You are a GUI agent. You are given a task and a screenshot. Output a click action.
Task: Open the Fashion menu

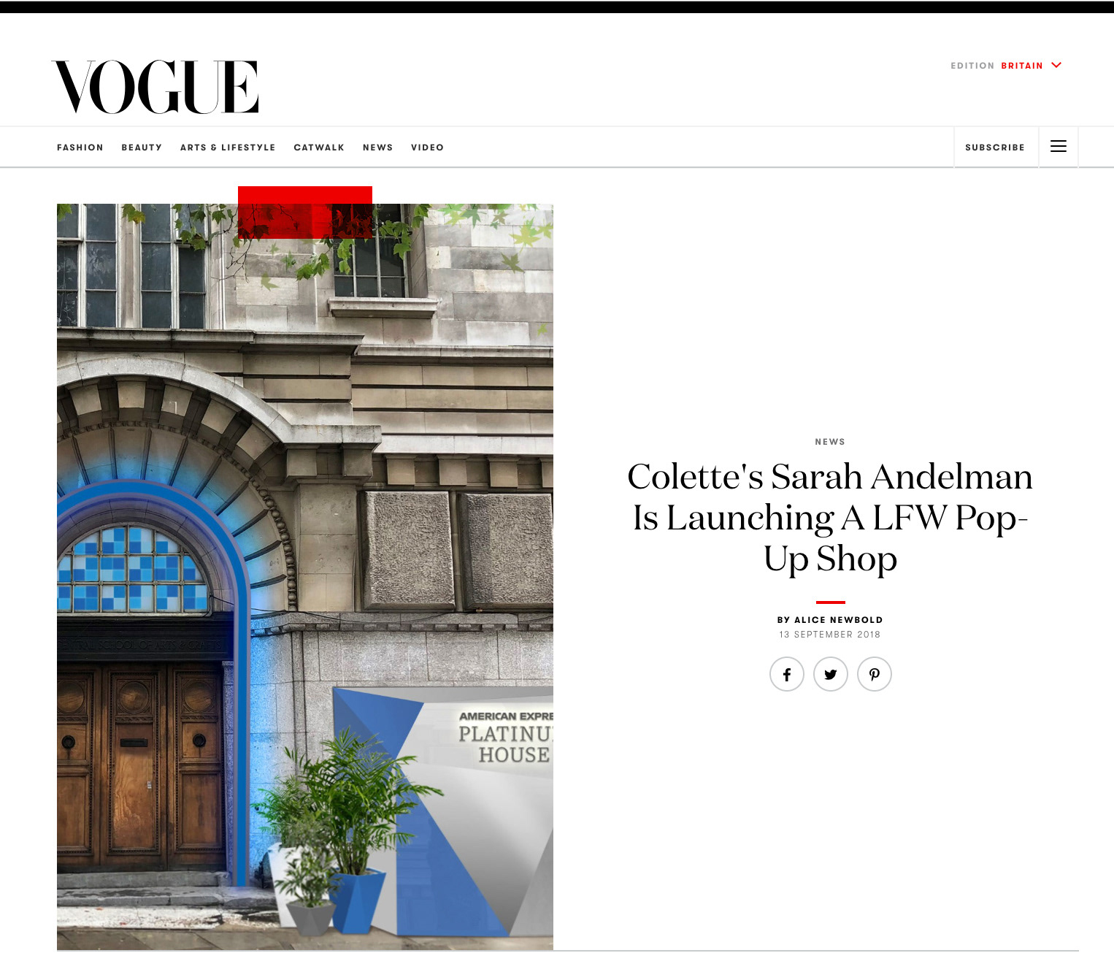click(x=80, y=148)
